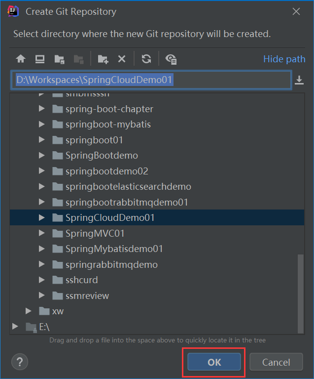Refresh the directory tree

[x=146, y=59]
